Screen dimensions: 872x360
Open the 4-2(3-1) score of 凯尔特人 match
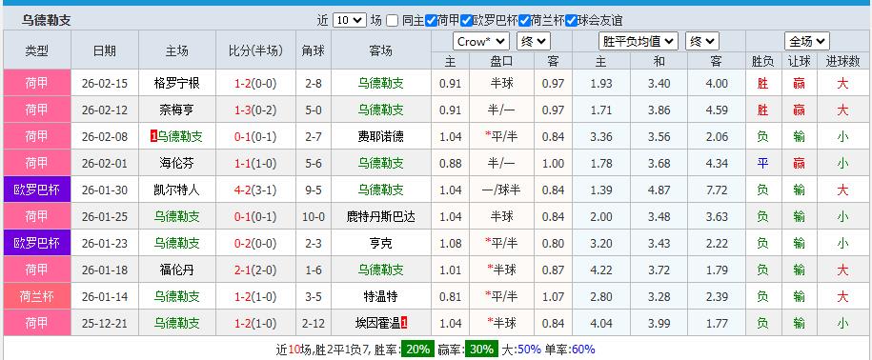(x=255, y=190)
